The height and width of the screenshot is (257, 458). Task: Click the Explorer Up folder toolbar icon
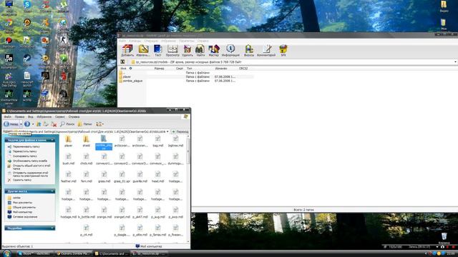(x=39, y=124)
